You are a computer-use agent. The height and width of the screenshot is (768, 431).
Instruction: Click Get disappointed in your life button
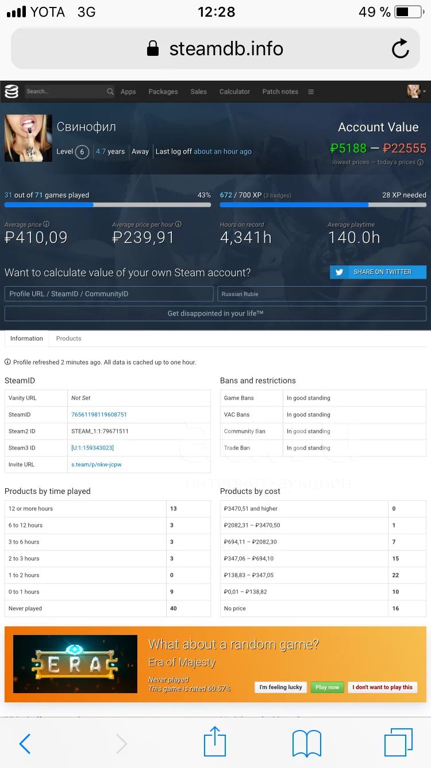pos(215,313)
